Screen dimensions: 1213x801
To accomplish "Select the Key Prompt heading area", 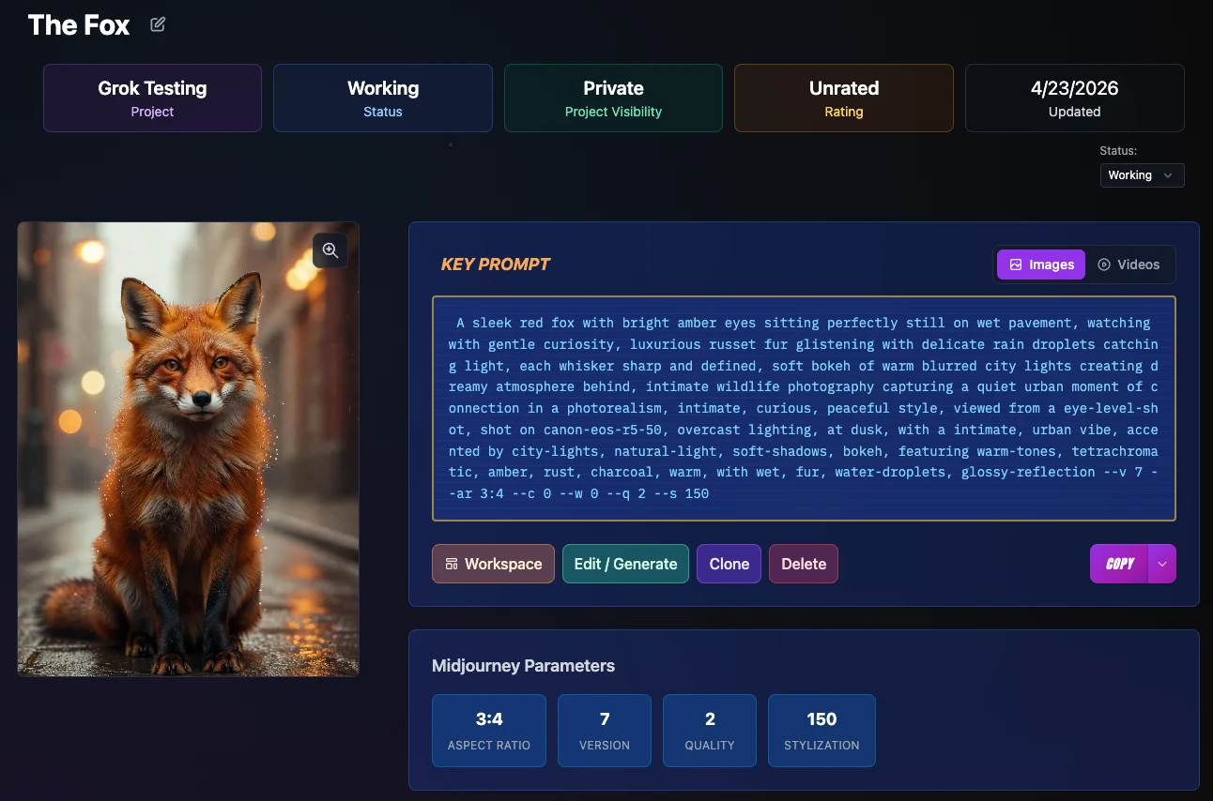I will tap(496, 264).
